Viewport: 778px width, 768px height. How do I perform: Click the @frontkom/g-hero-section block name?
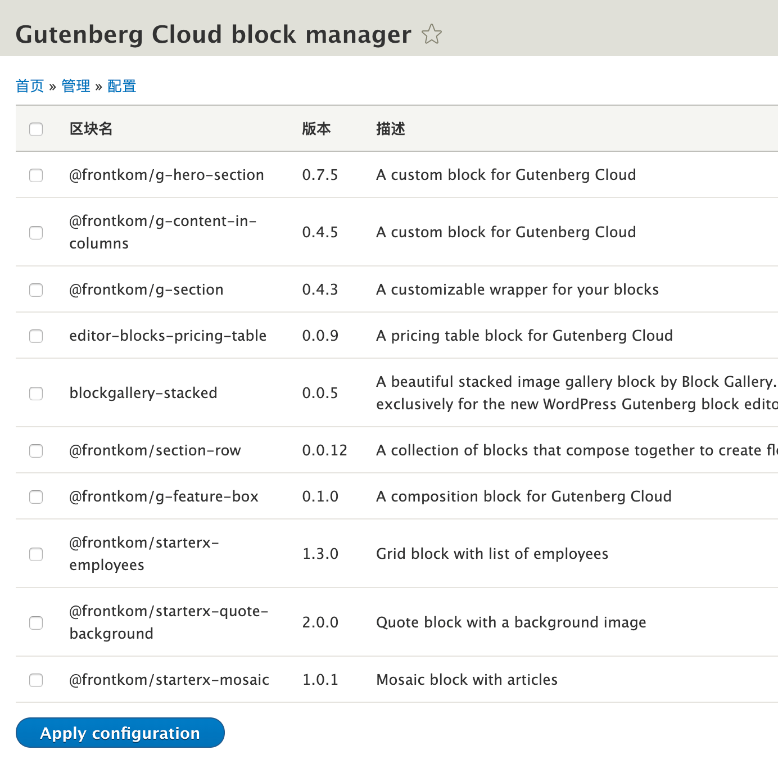(166, 175)
